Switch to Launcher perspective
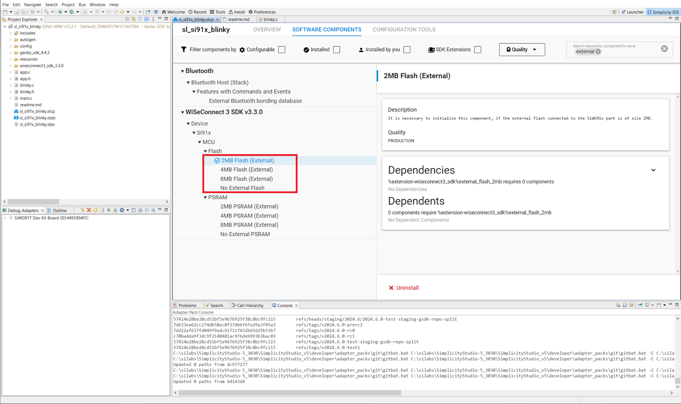Image resolution: width=681 pixels, height=404 pixels. (x=632, y=12)
